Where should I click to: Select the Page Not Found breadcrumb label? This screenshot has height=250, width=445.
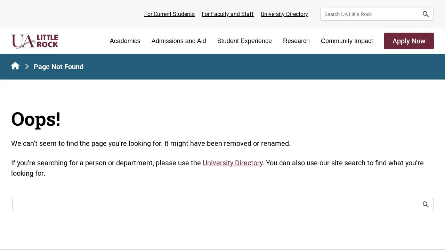(x=58, y=67)
